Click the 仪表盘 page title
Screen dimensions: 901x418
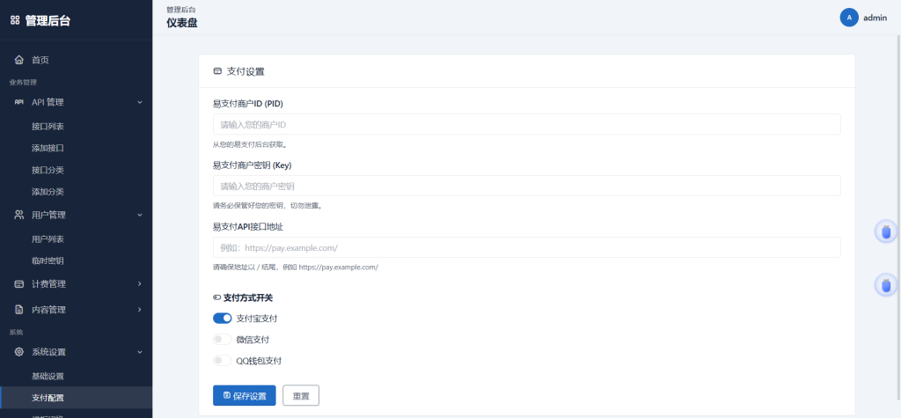click(x=182, y=23)
